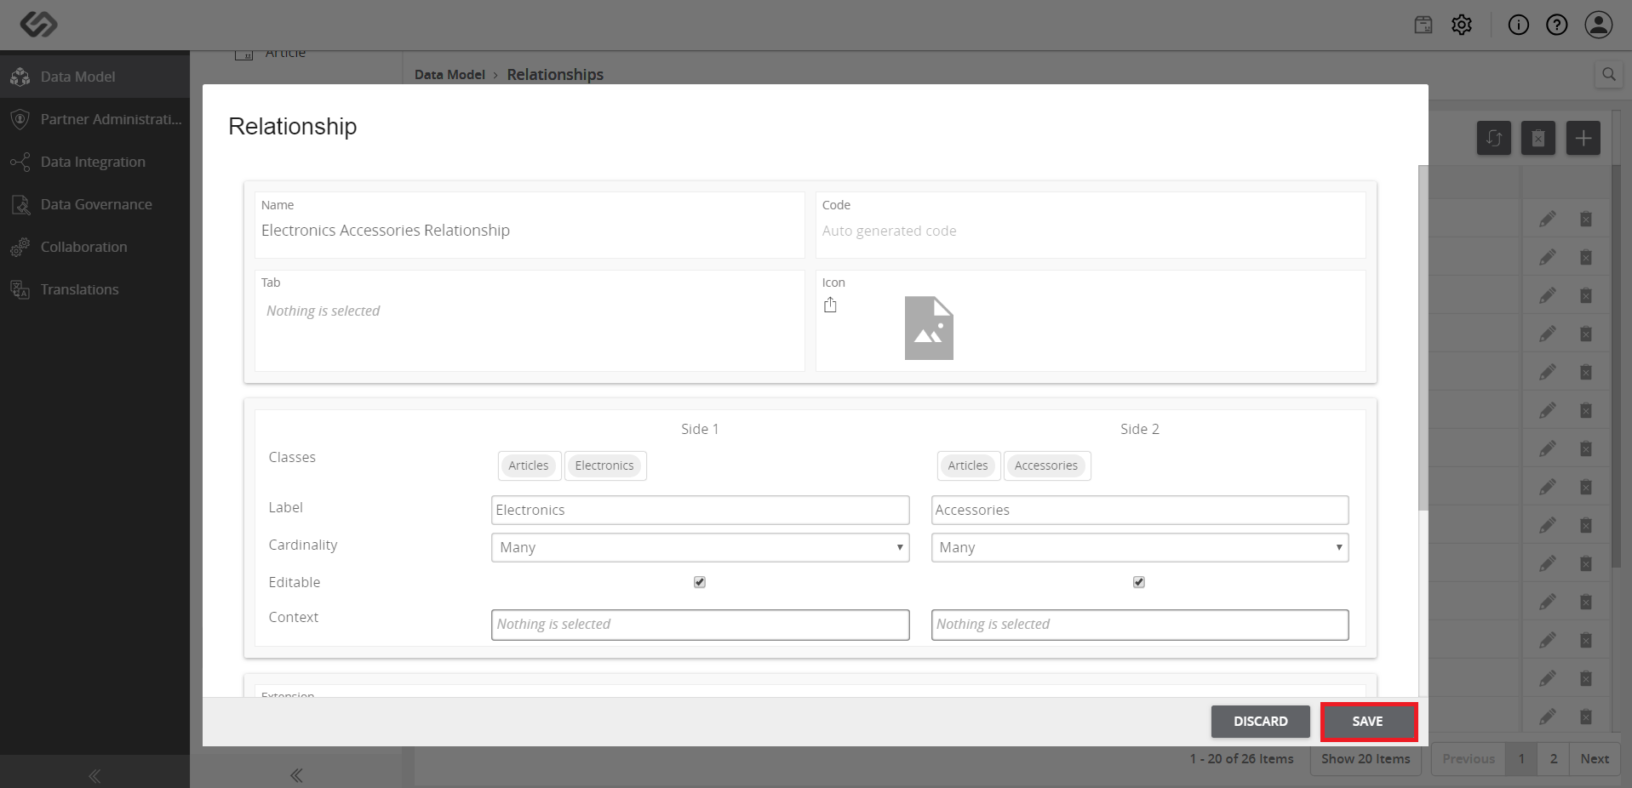Click the last visible row edit pencil

[x=1547, y=717]
